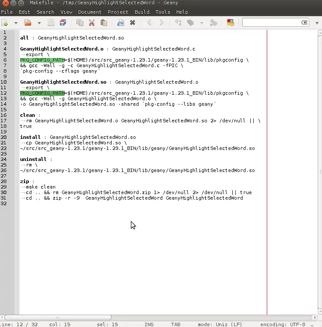Click the Build brick icon
322x327 pixels.
point(190,23)
